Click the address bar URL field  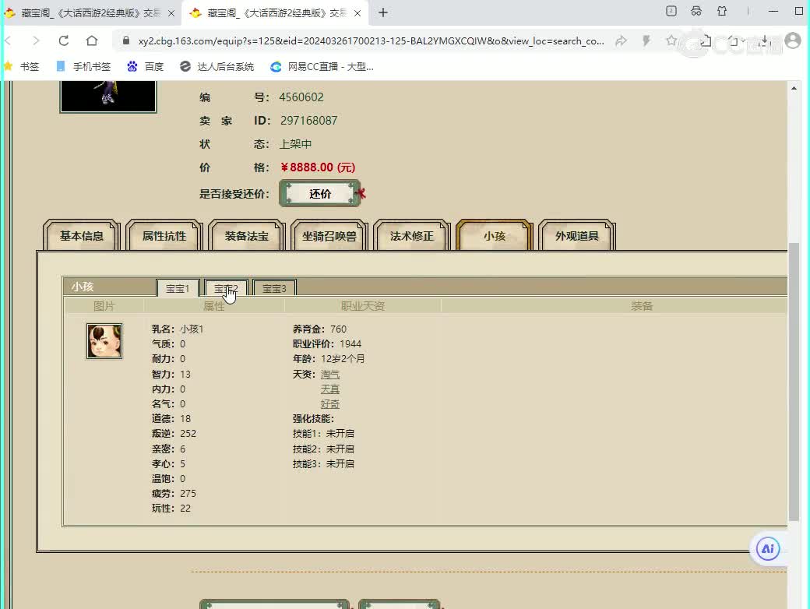(x=371, y=40)
